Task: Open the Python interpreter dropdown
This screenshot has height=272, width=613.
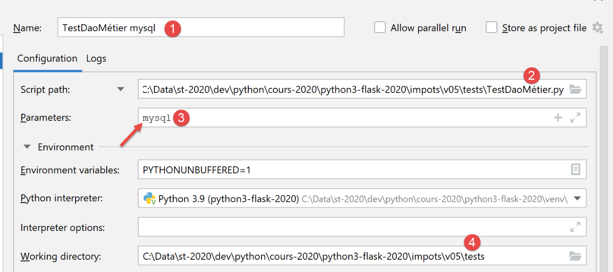Action: [577, 199]
